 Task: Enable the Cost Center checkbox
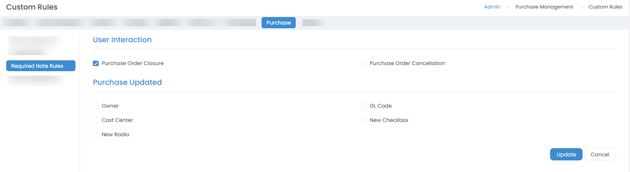[96, 120]
